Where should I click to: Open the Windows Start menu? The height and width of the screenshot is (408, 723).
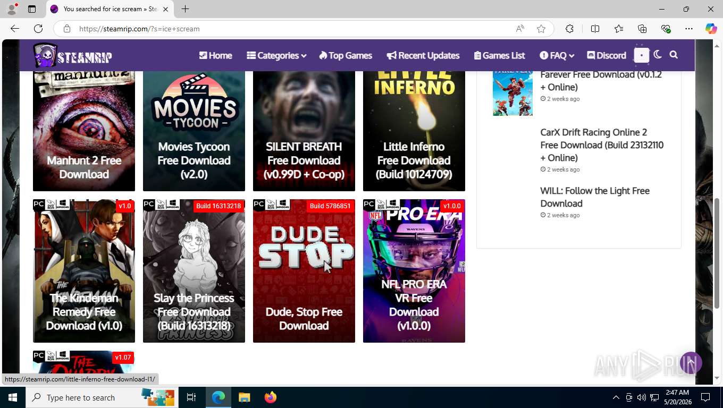[x=13, y=397]
